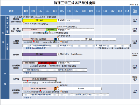140x105 pixels.
Task: Click the orange marker for 103.12.02 中和機廠開工
Action: coord(49,31)
